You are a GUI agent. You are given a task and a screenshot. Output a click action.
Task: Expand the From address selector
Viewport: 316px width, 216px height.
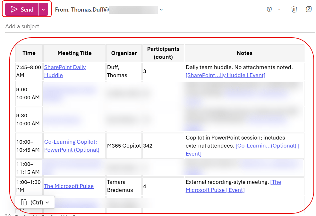(x=161, y=10)
